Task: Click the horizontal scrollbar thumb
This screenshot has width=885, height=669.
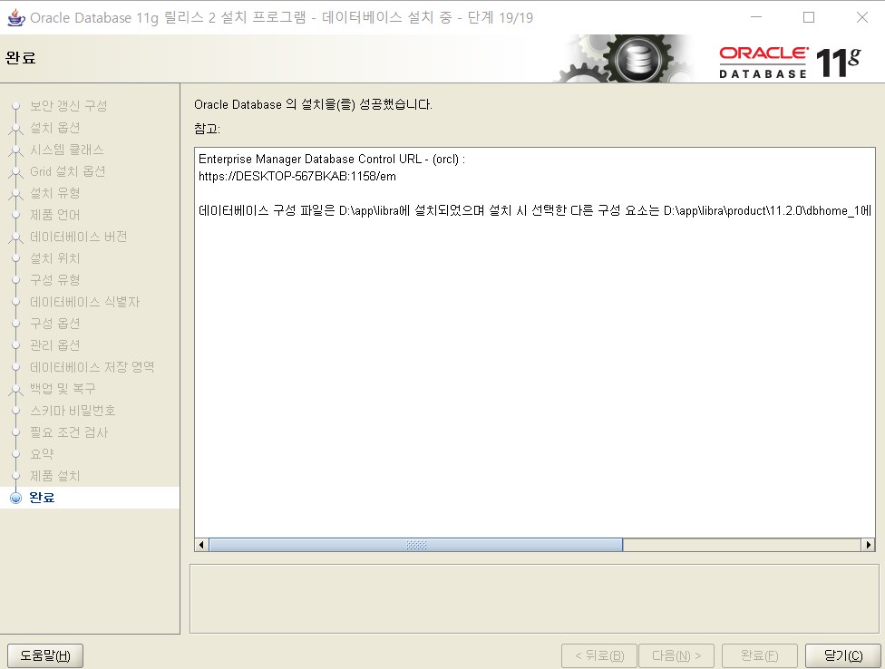Action: tap(416, 545)
